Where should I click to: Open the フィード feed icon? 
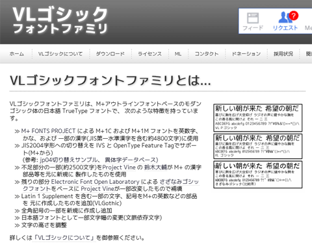pos(253,22)
